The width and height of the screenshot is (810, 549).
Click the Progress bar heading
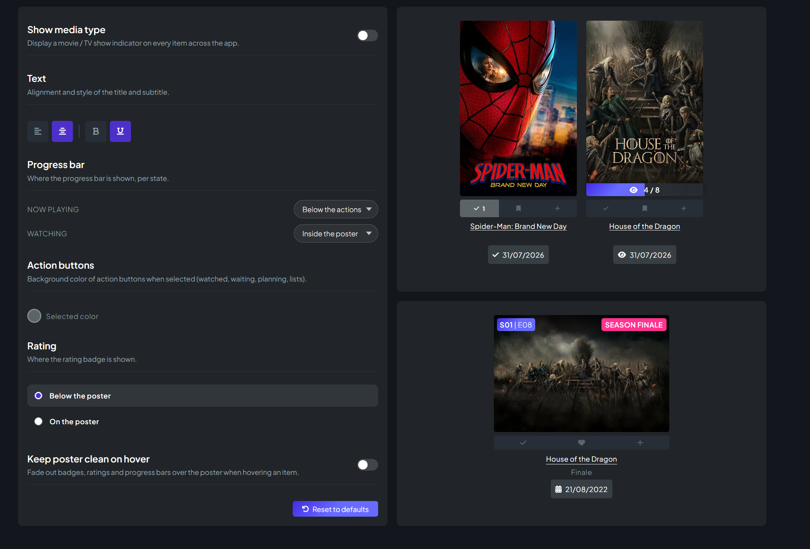coord(56,165)
